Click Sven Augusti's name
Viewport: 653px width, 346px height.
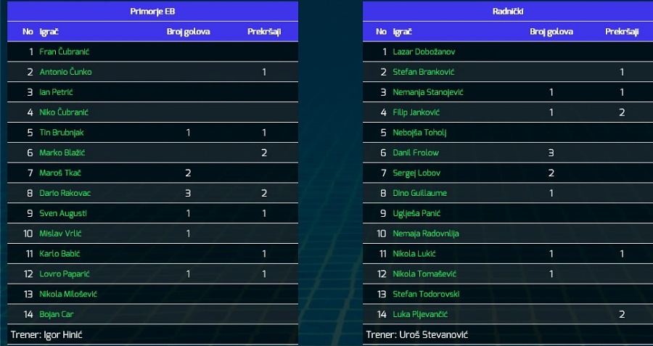point(63,213)
